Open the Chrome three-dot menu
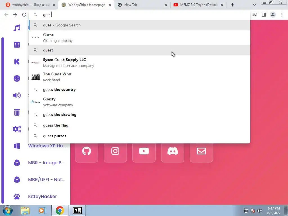Screen dimensions: 288x216 coord(282,15)
